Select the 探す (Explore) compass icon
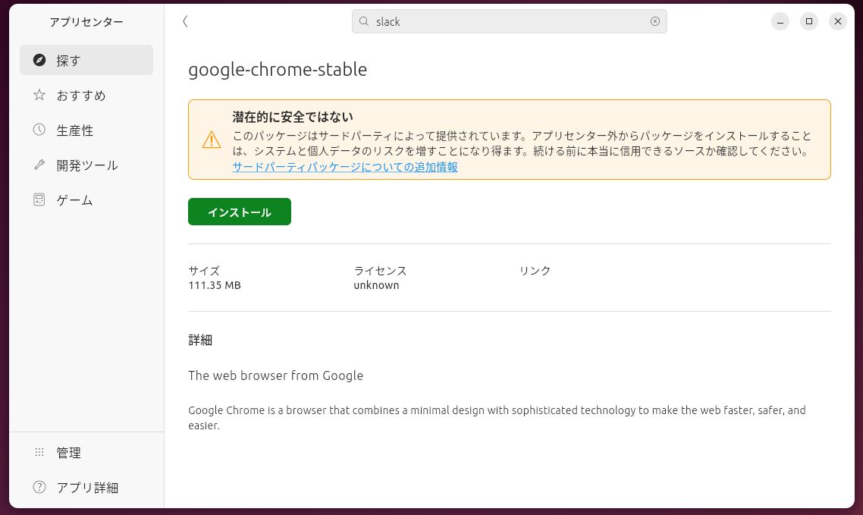 point(38,60)
